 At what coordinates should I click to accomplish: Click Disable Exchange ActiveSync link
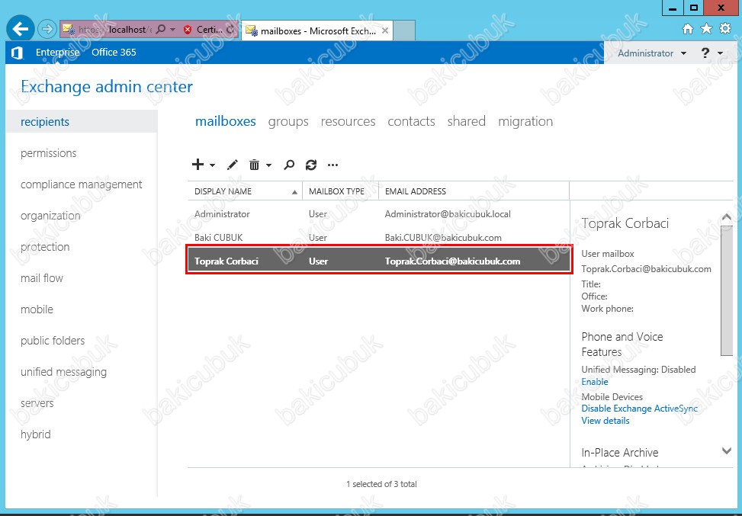639,409
